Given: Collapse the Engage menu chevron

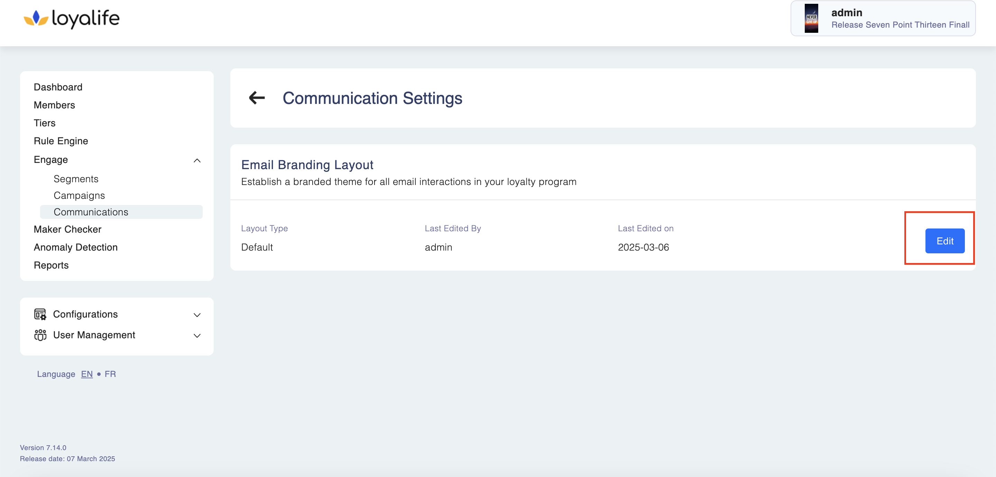Looking at the screenshot, I should point(197,160).
